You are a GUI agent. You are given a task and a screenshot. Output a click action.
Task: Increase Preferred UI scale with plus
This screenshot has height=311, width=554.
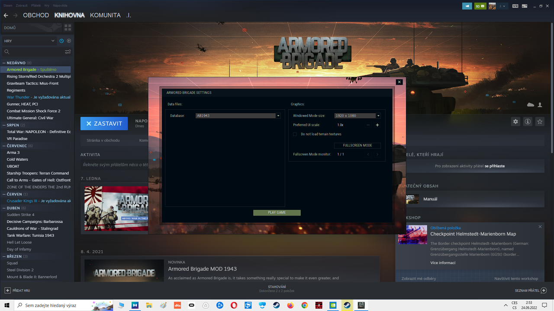click(377, 125)
